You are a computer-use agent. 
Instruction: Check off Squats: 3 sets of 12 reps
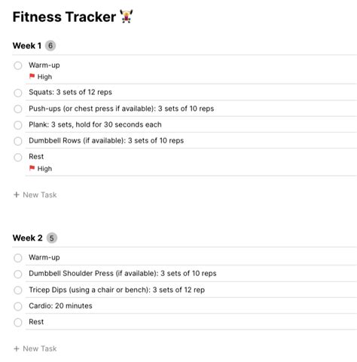pyautogui.click(x=18, y=93)
